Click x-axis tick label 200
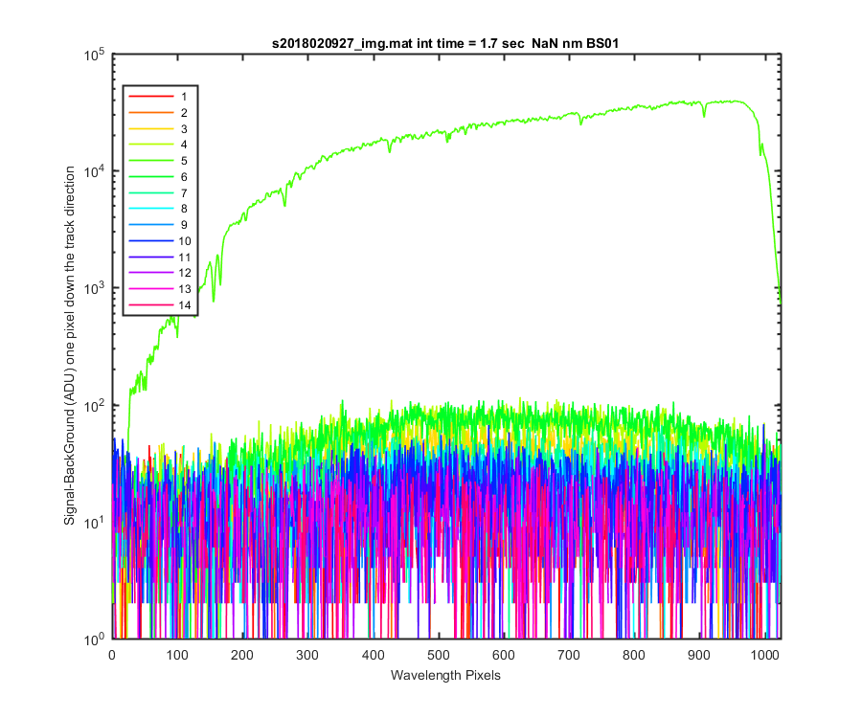The width and height of the screenshot is (862, 718). pos(242,655)
